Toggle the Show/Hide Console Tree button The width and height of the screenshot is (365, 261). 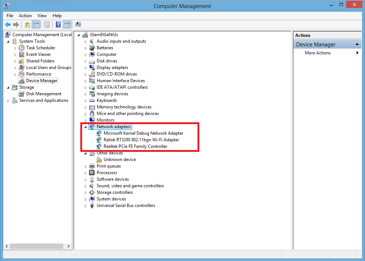pyautogui.click(x=36, y=24)
